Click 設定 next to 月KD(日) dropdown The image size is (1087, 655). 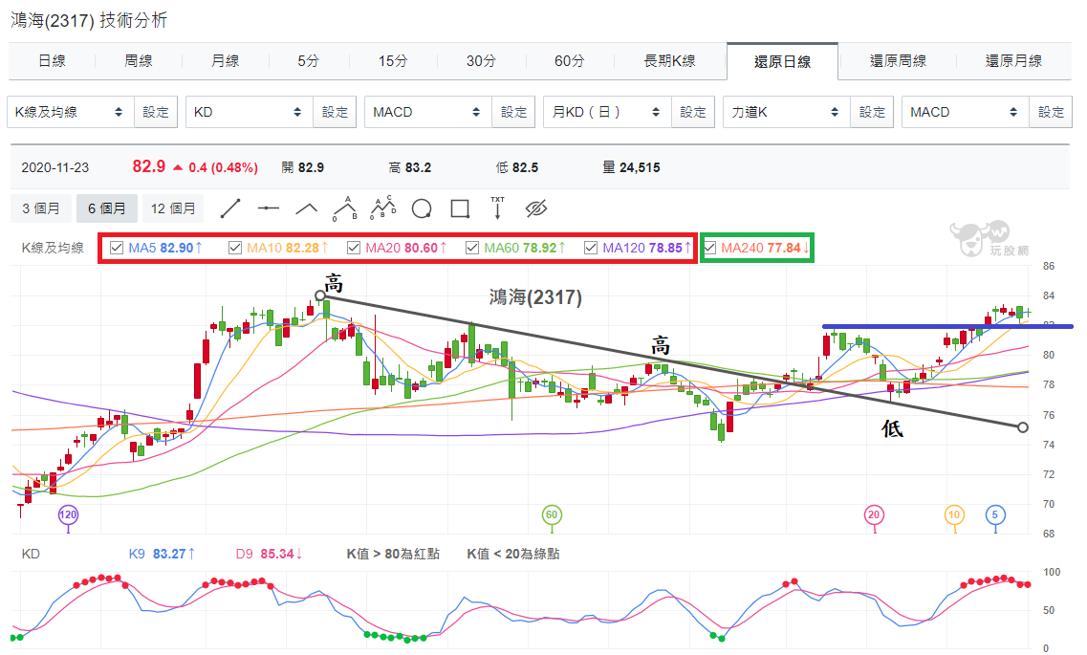(693, 112)
